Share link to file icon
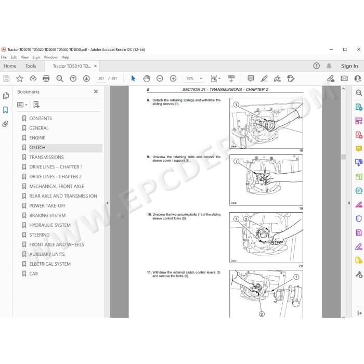Screen dimensions: 364x364 (x=331, y=79)
